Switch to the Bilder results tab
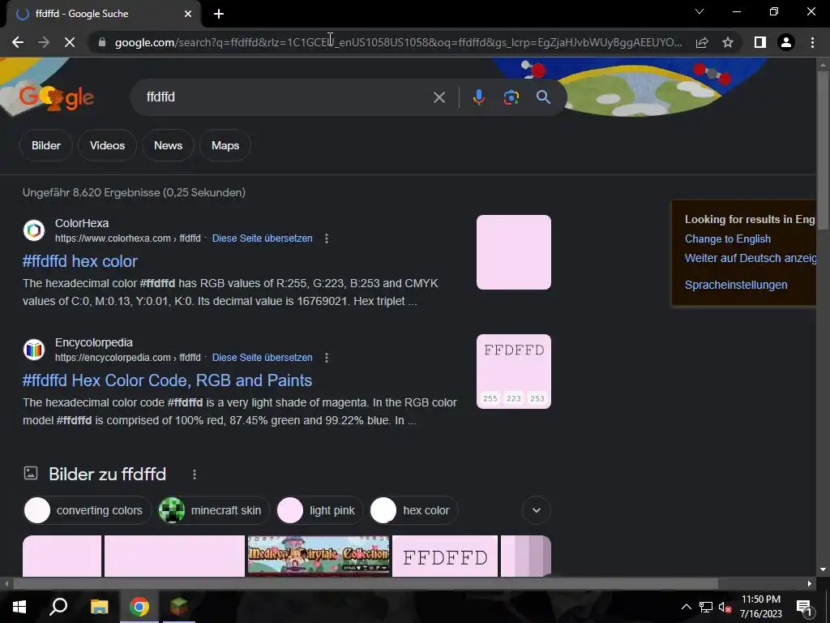 pos(46,145)
